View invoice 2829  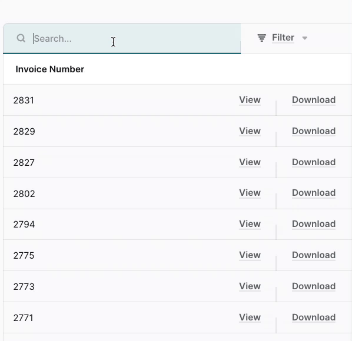[250, 131]
